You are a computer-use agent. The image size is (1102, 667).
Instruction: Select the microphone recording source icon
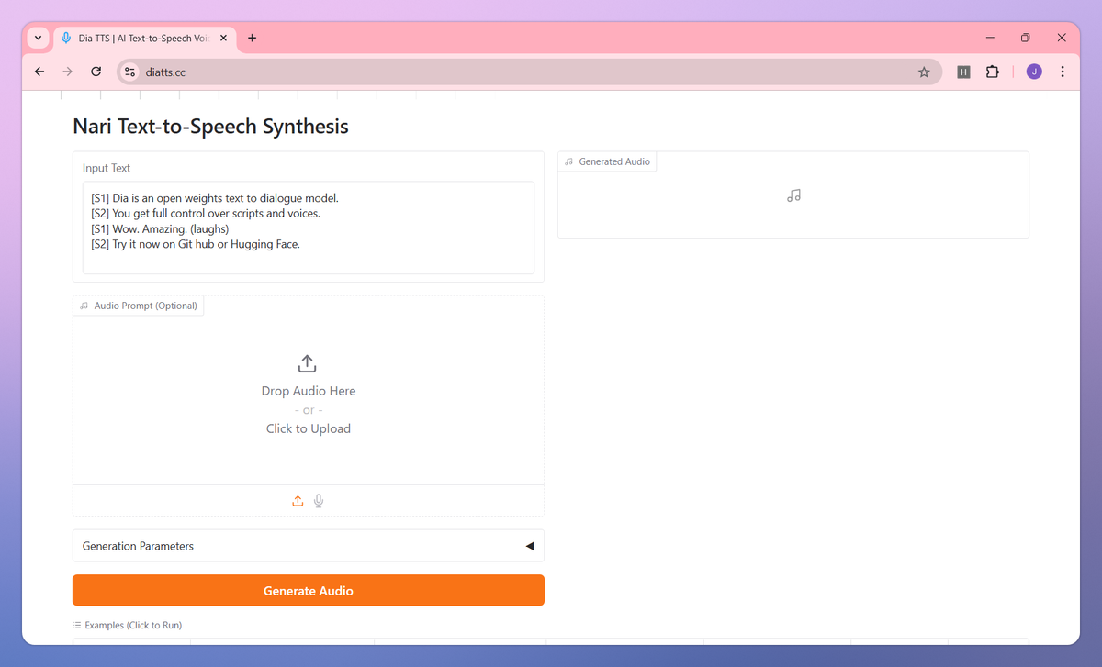click(319, 501)
